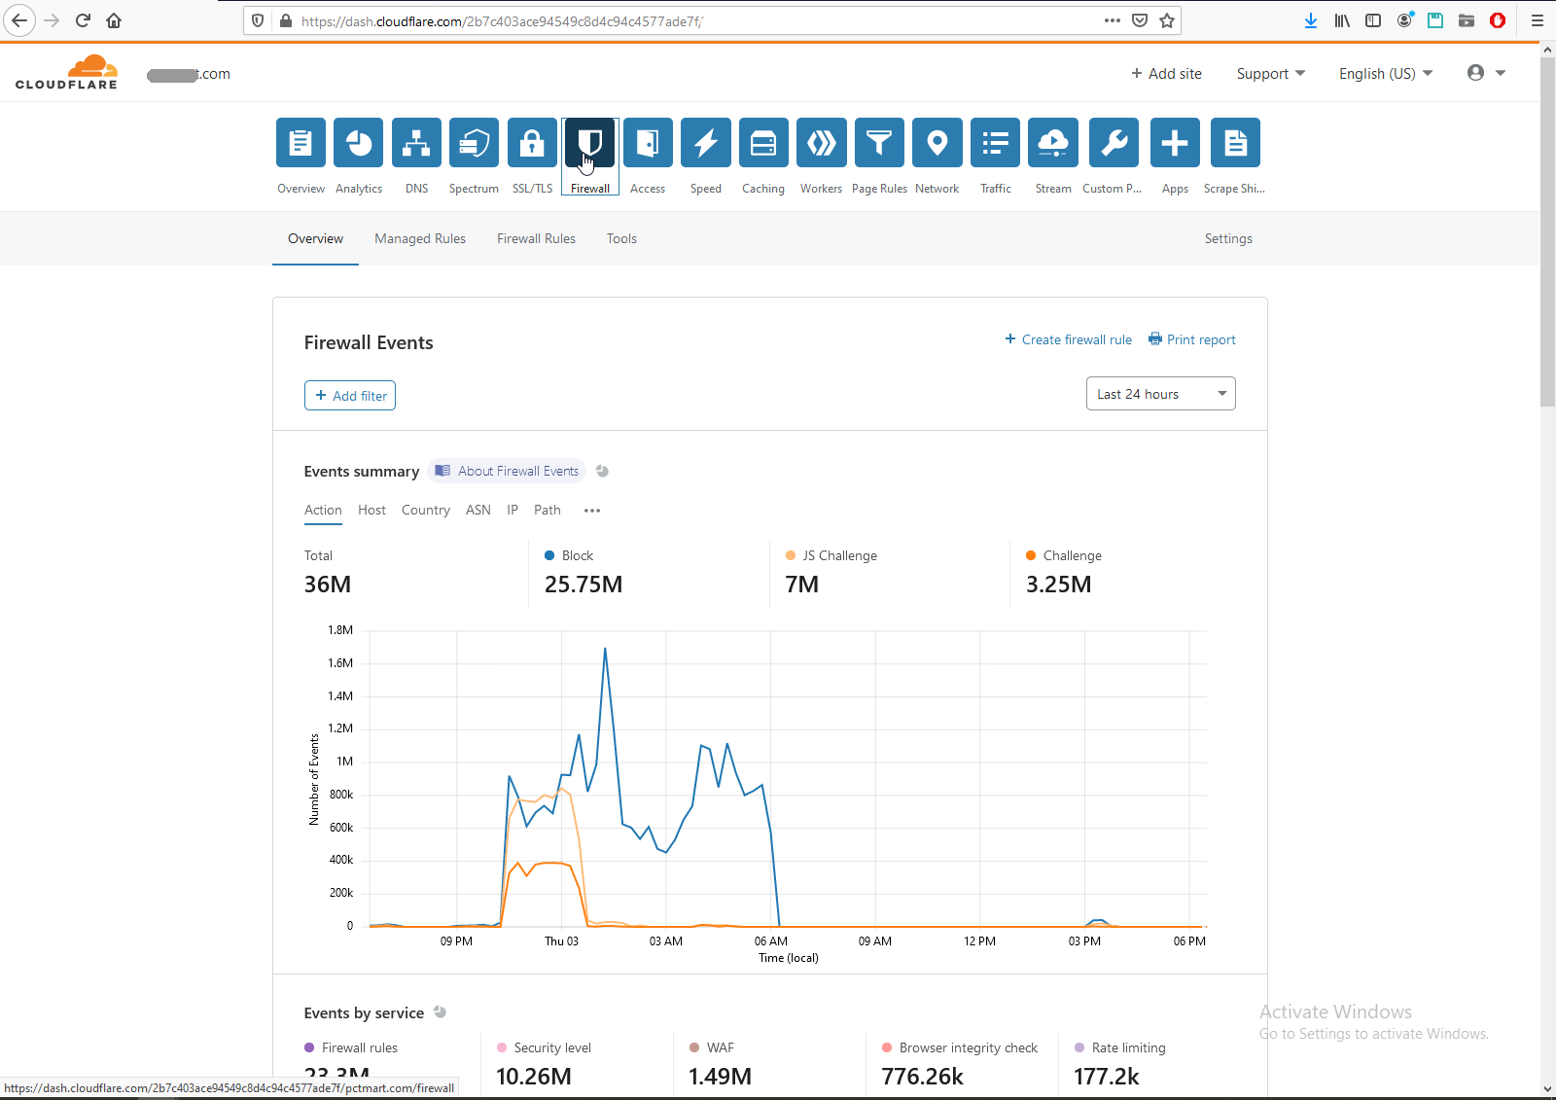Toggle the Block series in the chart legend
This screenshot has width=1556, height=1100.
point(569,555)
